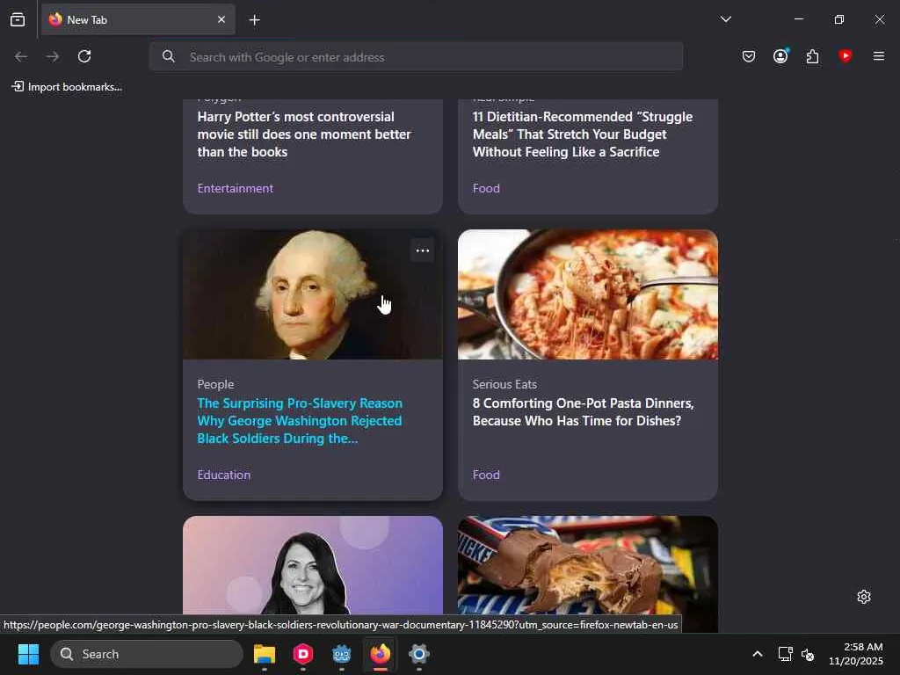Reload the current page

click(x=84, y=56)
